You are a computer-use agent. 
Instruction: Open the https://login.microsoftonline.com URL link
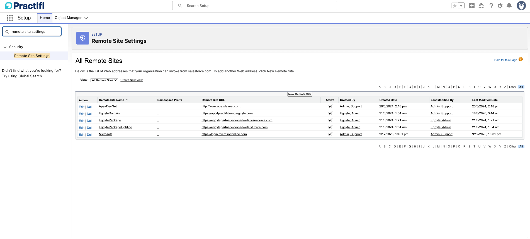(x=224, y=134)
